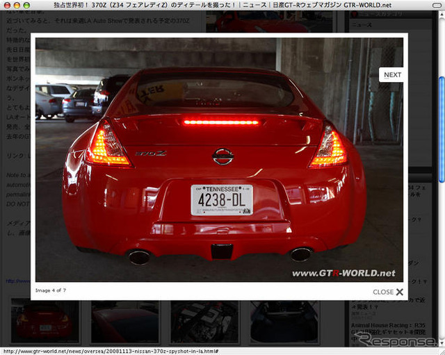Select the dimmed 'ニュース' sidebar category
445x355 pixels.
[x=362, y=25]
